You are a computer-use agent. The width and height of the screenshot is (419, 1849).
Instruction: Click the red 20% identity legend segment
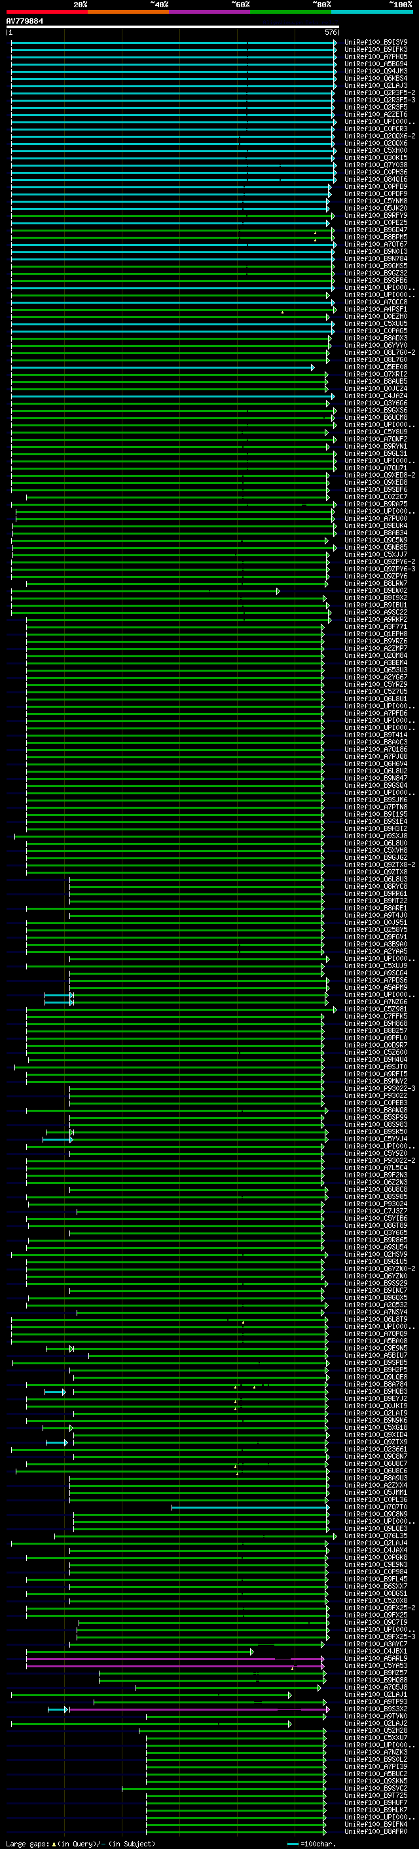[x=47, y=12]
